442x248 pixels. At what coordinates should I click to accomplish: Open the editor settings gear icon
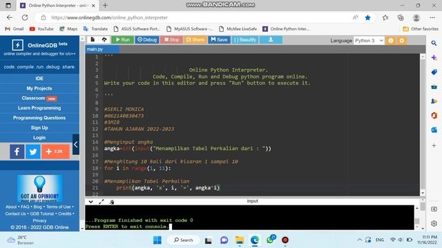point(402,41)
